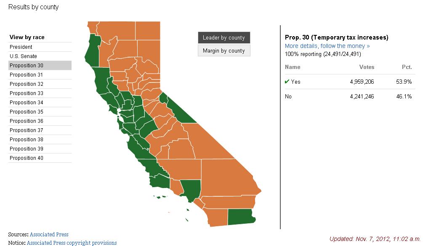View Proposition 30 results
Screen dimensions: 423x246
[27, 66]
